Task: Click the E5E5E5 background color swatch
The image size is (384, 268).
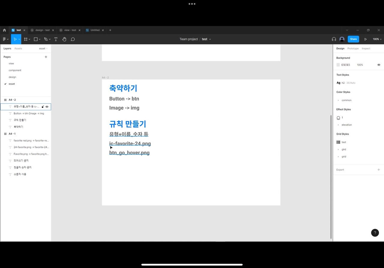Action: click(x=338, y=65)
